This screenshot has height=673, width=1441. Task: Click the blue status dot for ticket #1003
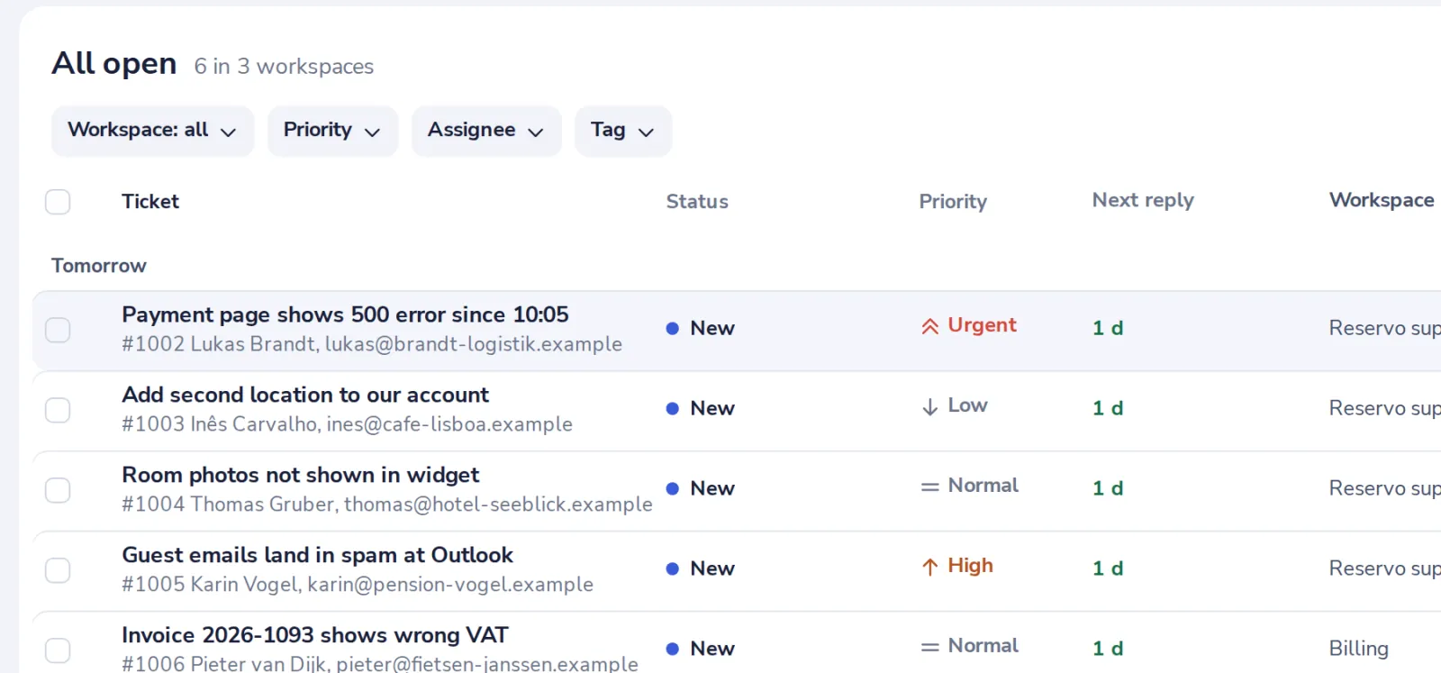tap(672, 408)
